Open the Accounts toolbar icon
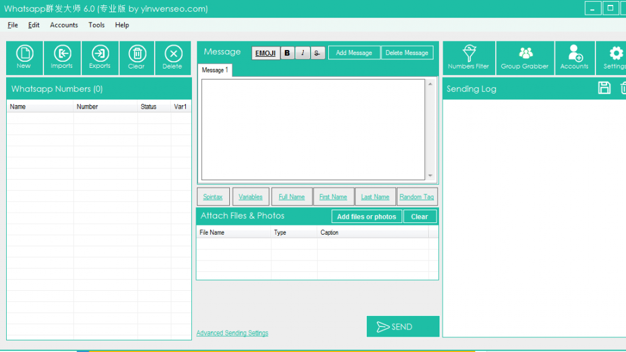This screenshot has height=352, width=626. coord(575,58)
